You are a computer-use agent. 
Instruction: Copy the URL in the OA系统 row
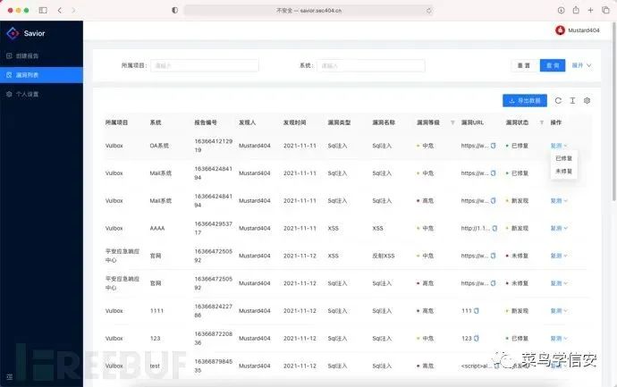click(x=493, y=146)
